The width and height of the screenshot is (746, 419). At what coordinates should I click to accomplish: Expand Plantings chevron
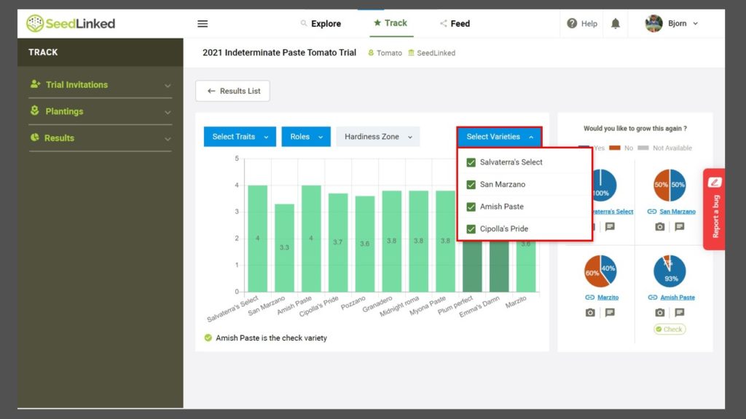coord(168,112)
